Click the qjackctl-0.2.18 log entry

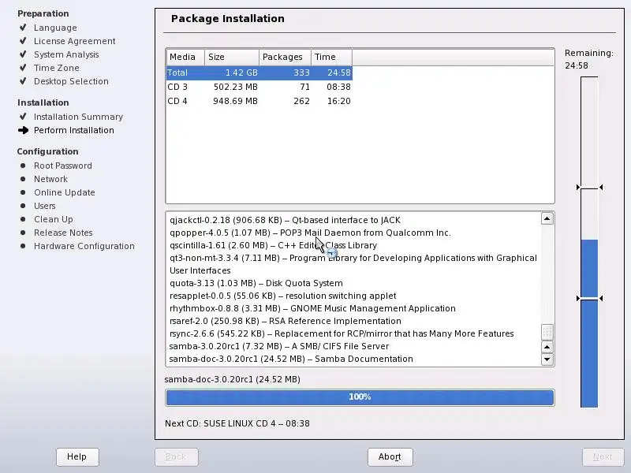coord(285,221)
